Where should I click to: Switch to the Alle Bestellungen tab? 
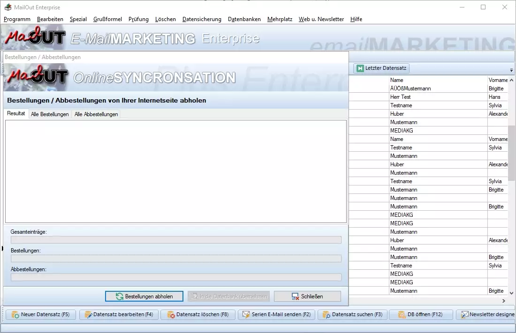(x=50, y=114)
